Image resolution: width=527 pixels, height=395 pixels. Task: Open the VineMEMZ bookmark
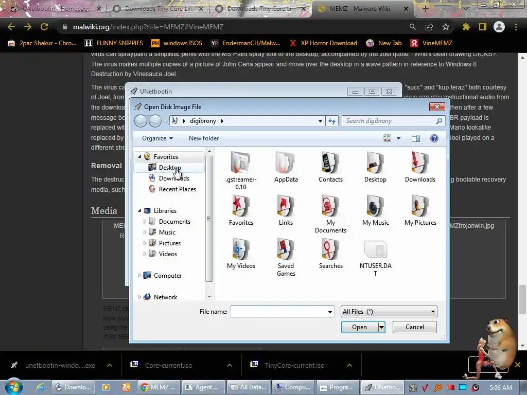tap(432, 43)
